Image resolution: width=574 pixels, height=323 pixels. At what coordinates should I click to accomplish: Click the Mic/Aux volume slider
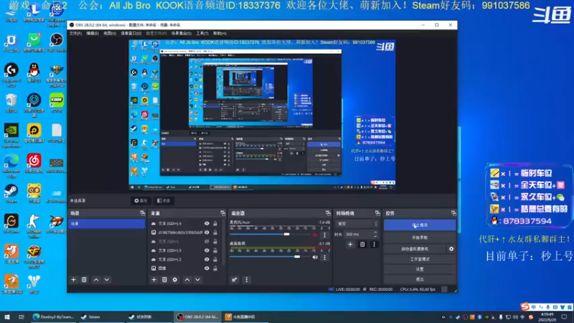click(270, 235)
